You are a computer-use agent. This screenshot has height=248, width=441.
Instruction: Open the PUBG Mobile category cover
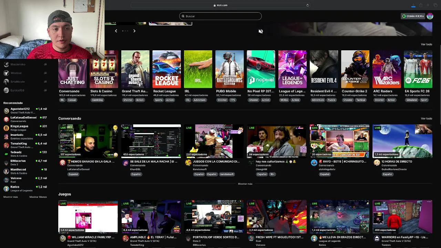click(x=229, y=69)
